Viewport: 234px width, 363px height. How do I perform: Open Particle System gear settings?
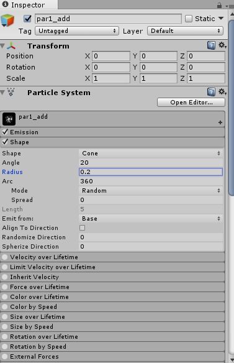(x=222, y=91)
